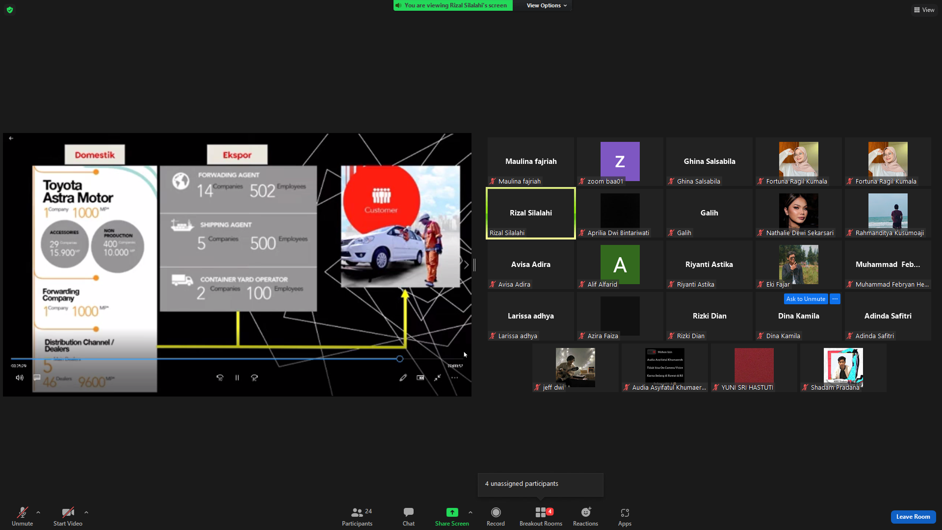
Task: Rewind the video with the skip-back icon
Action: pyautogui.click(x=220, y=377)
